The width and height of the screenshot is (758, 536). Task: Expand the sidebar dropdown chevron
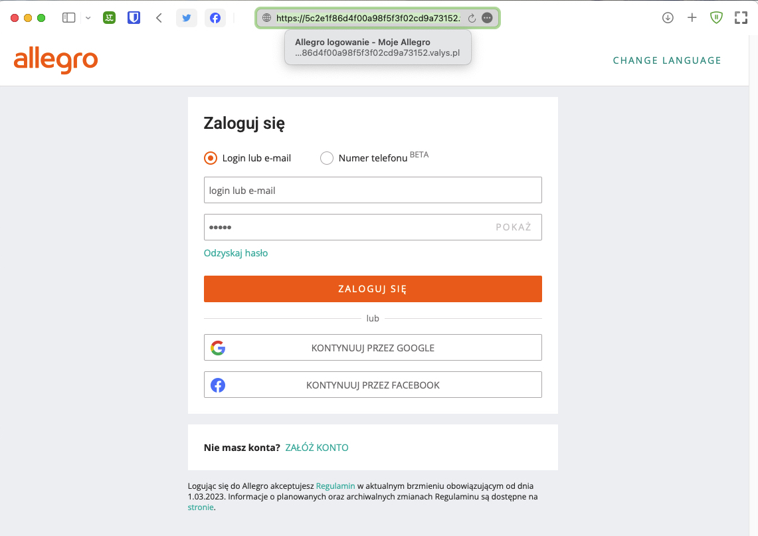[88, 18]
